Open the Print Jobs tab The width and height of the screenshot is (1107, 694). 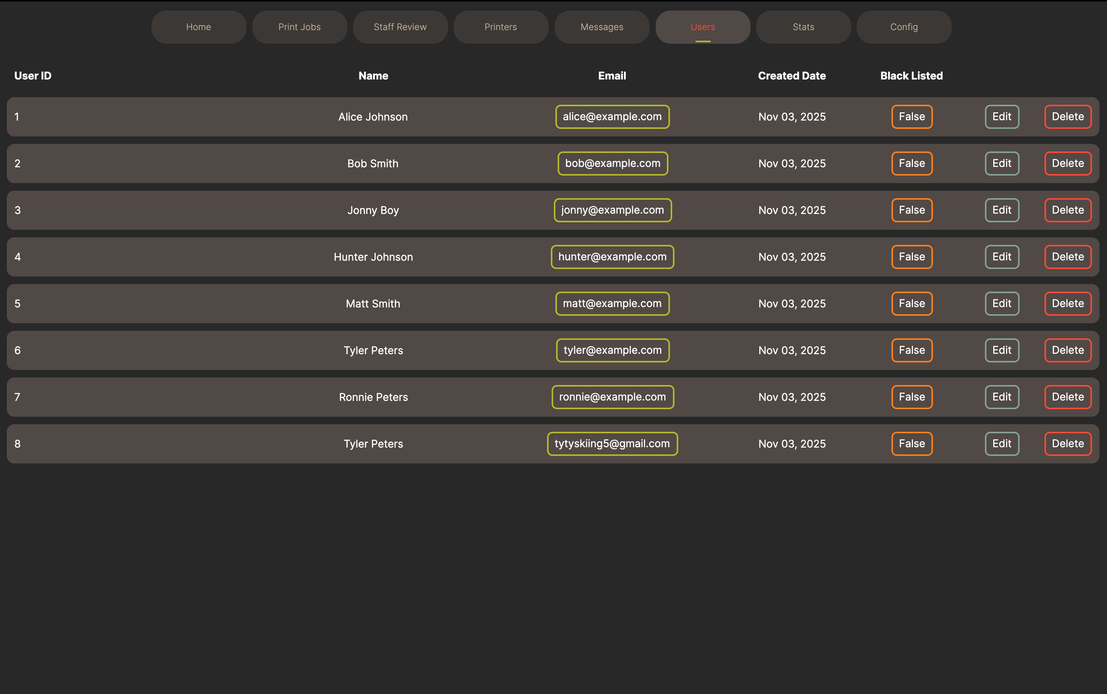tap(299, 27)
